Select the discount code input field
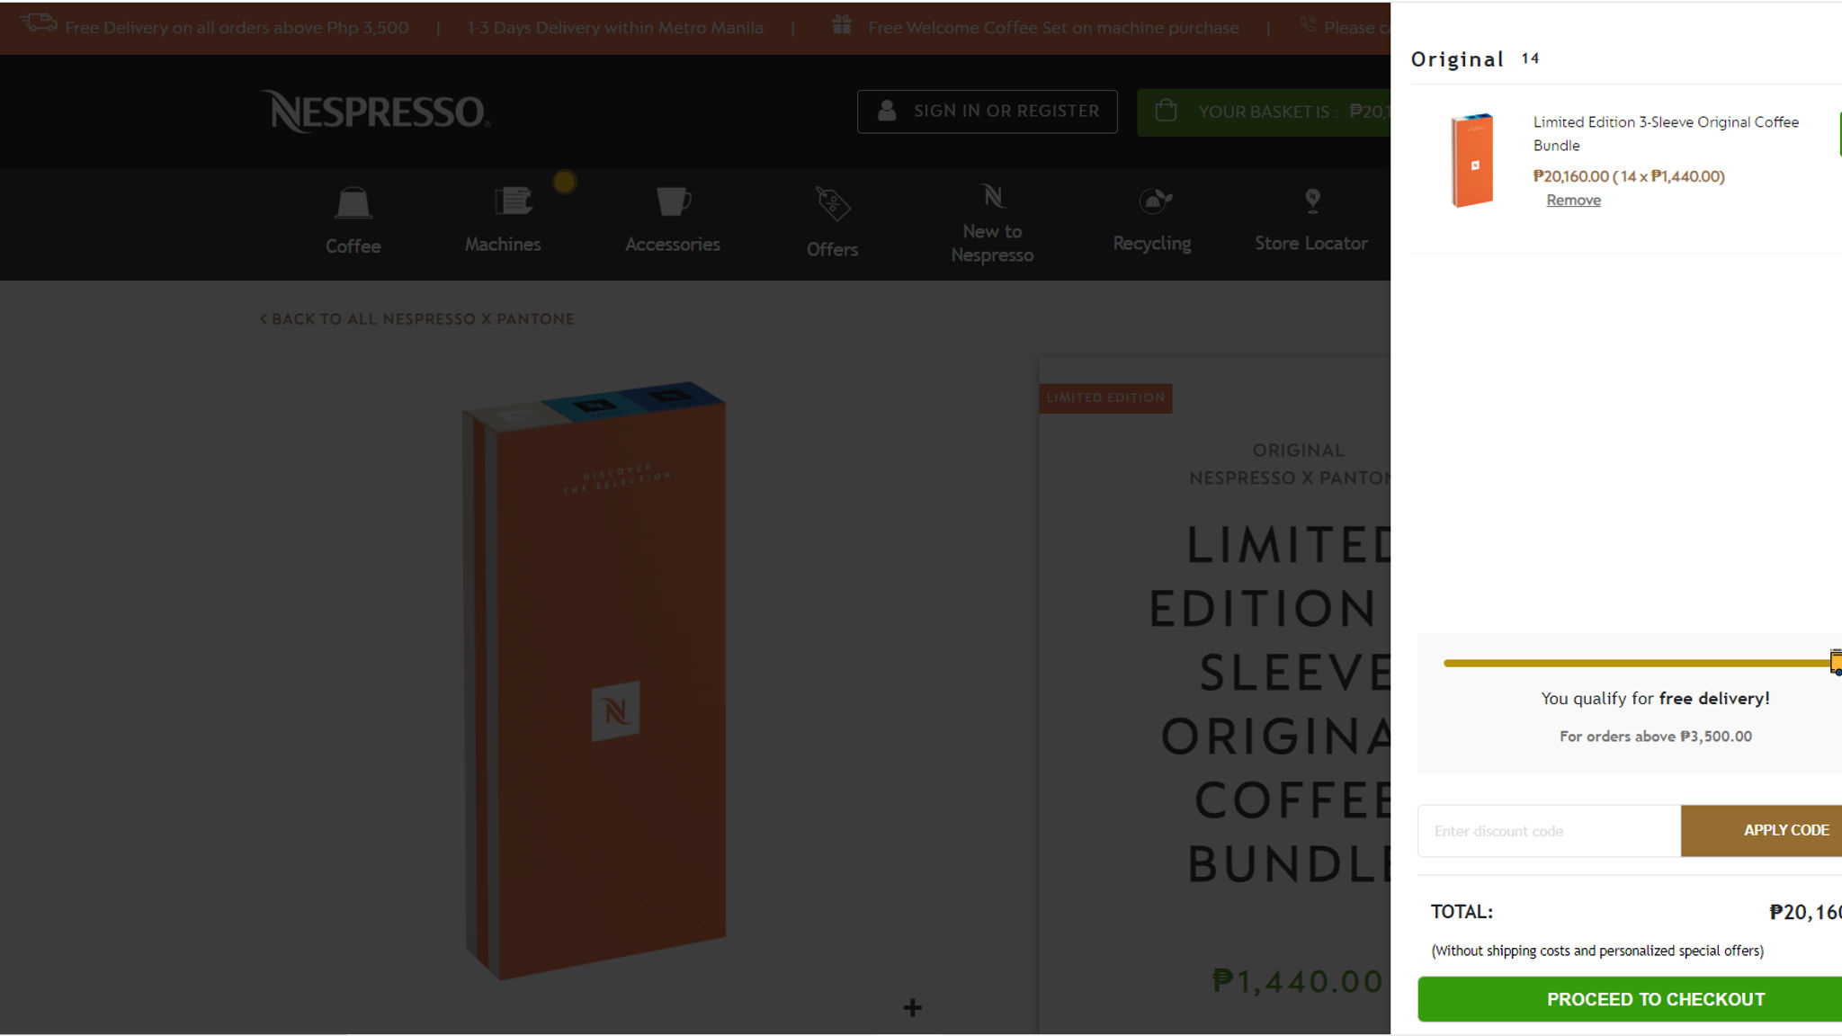The width and height of the screenshot is (1842, 1036). (1549, 831)
